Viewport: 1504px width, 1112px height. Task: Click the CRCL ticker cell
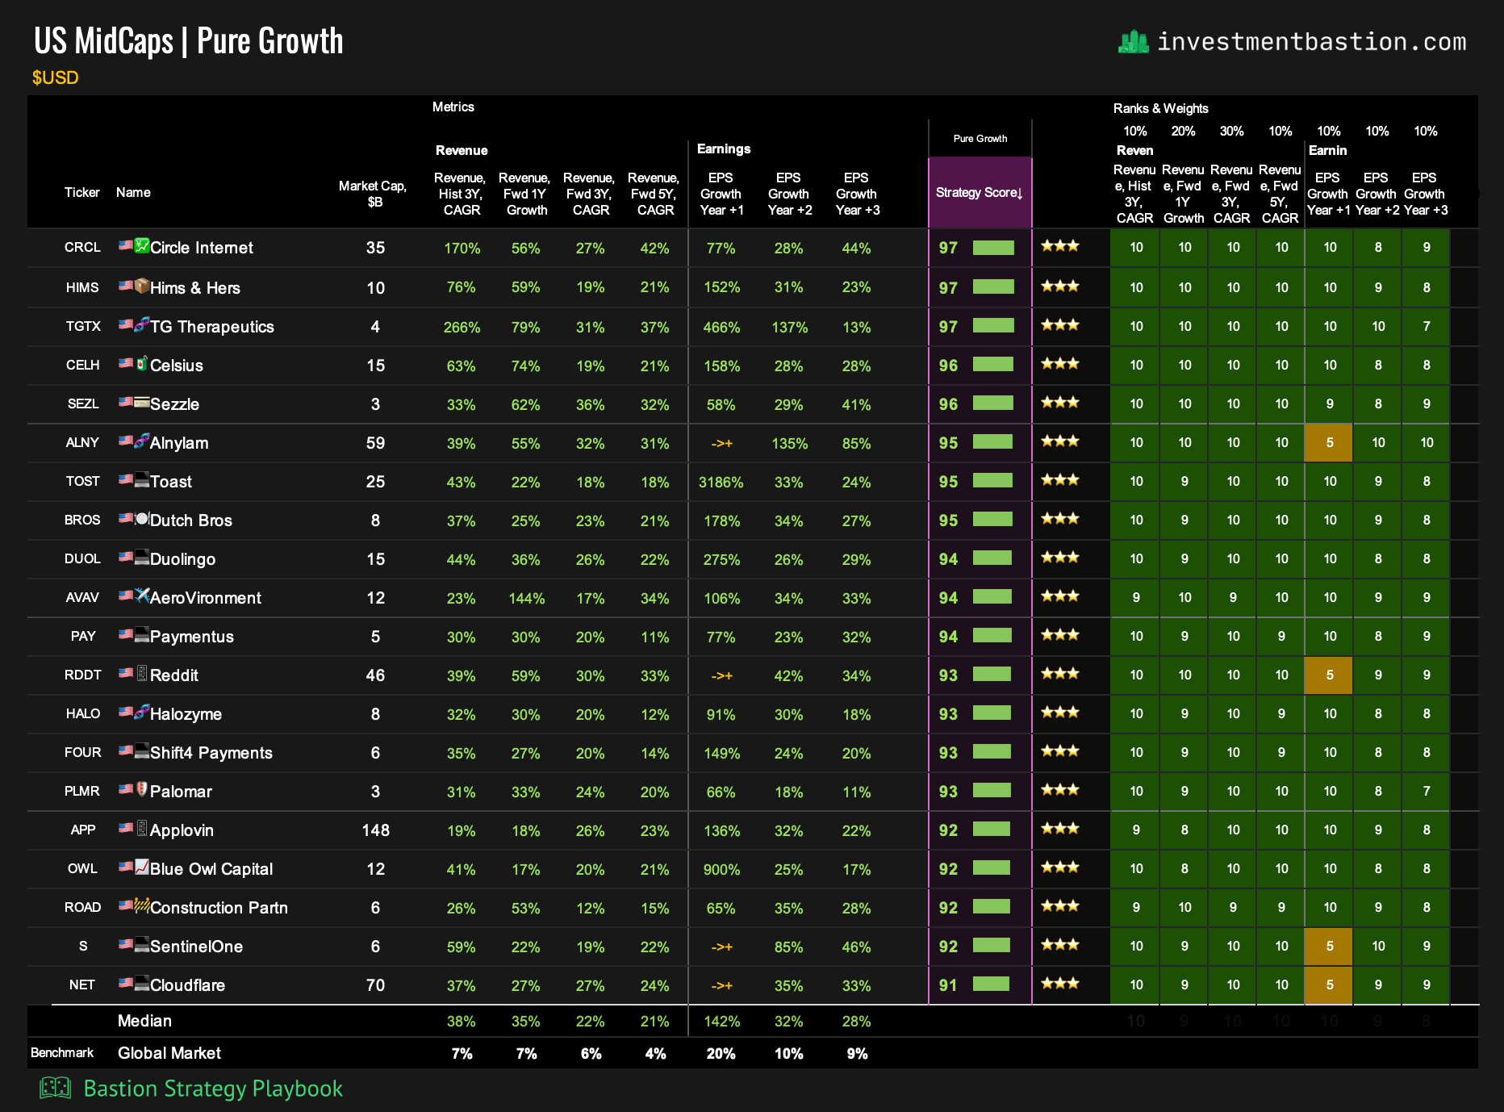click(82, 247)
